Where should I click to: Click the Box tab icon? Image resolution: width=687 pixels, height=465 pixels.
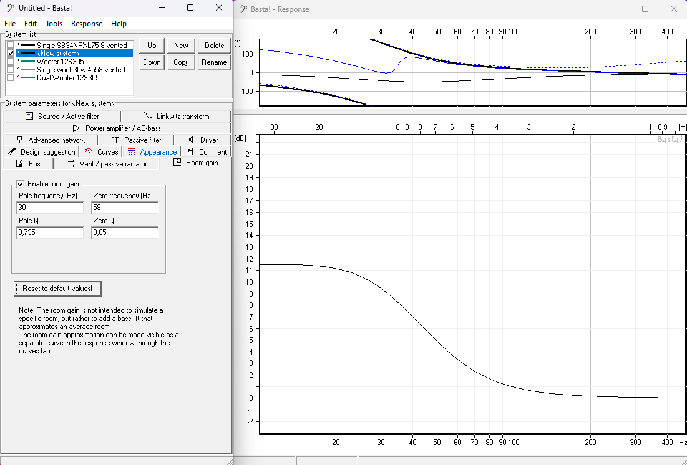pos(19,164)
